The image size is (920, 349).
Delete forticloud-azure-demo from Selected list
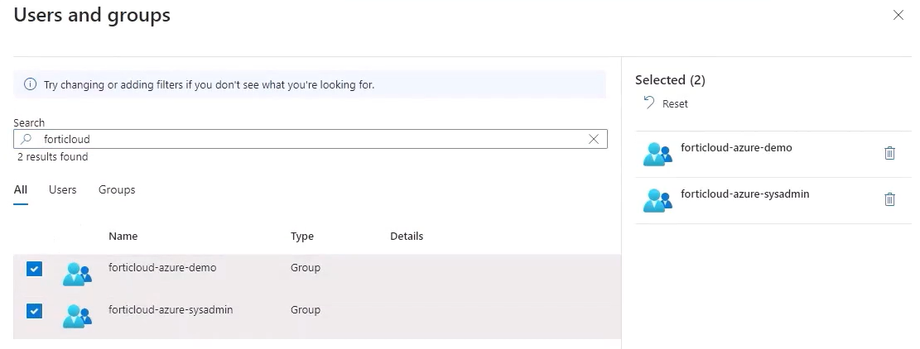(890, 153)
